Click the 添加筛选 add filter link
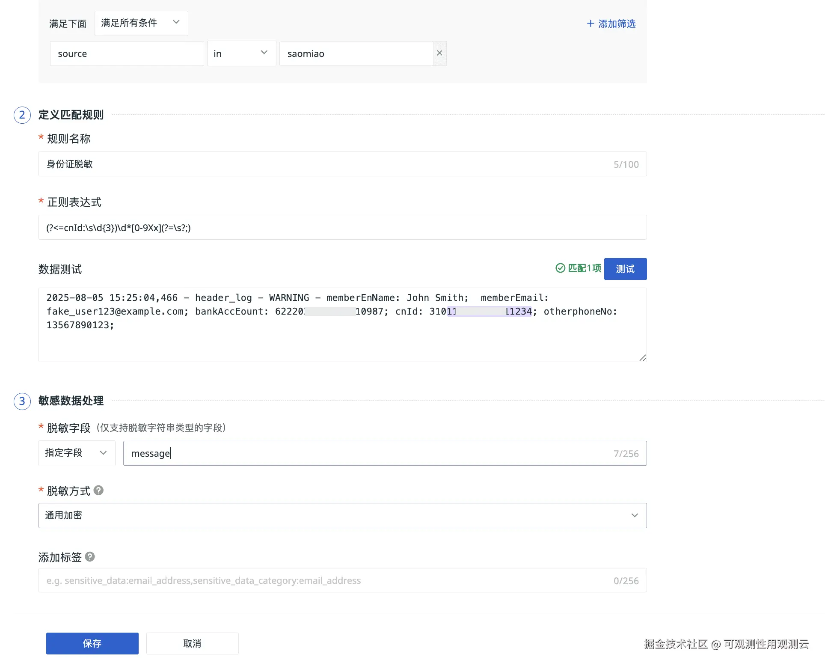 point(616,24)
